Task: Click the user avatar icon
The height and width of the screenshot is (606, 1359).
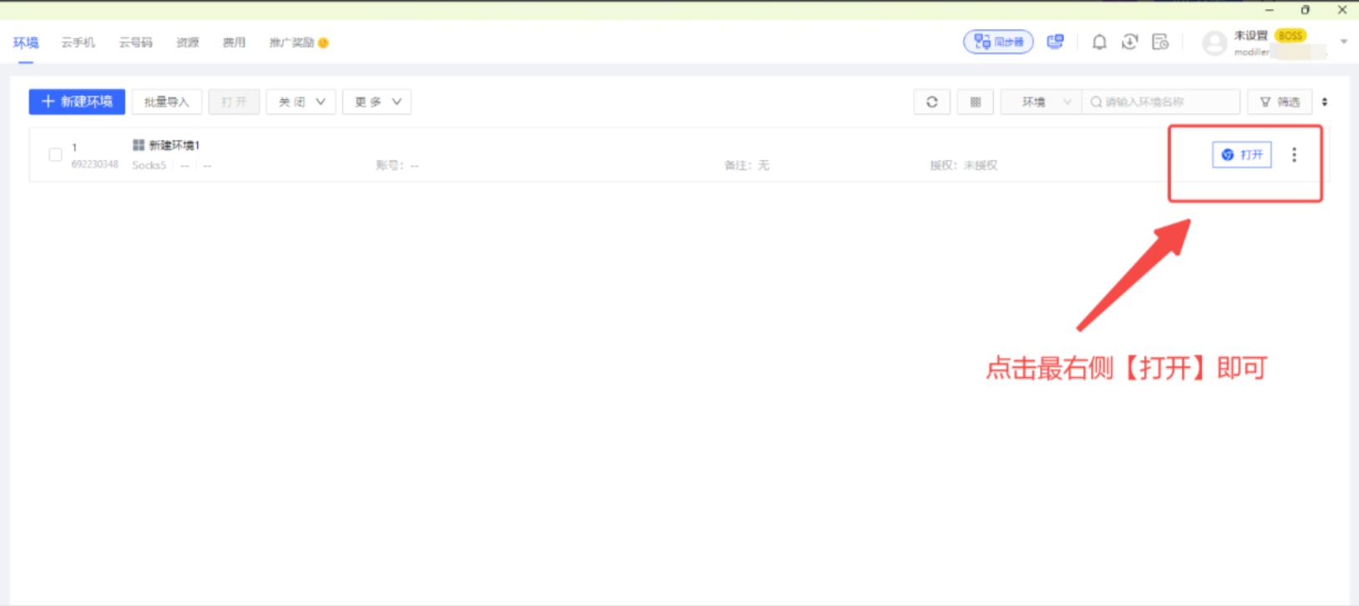Action: 1214,42
